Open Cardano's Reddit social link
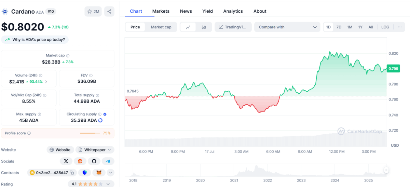This screenshot has width=410, height=187. (80, 161)
